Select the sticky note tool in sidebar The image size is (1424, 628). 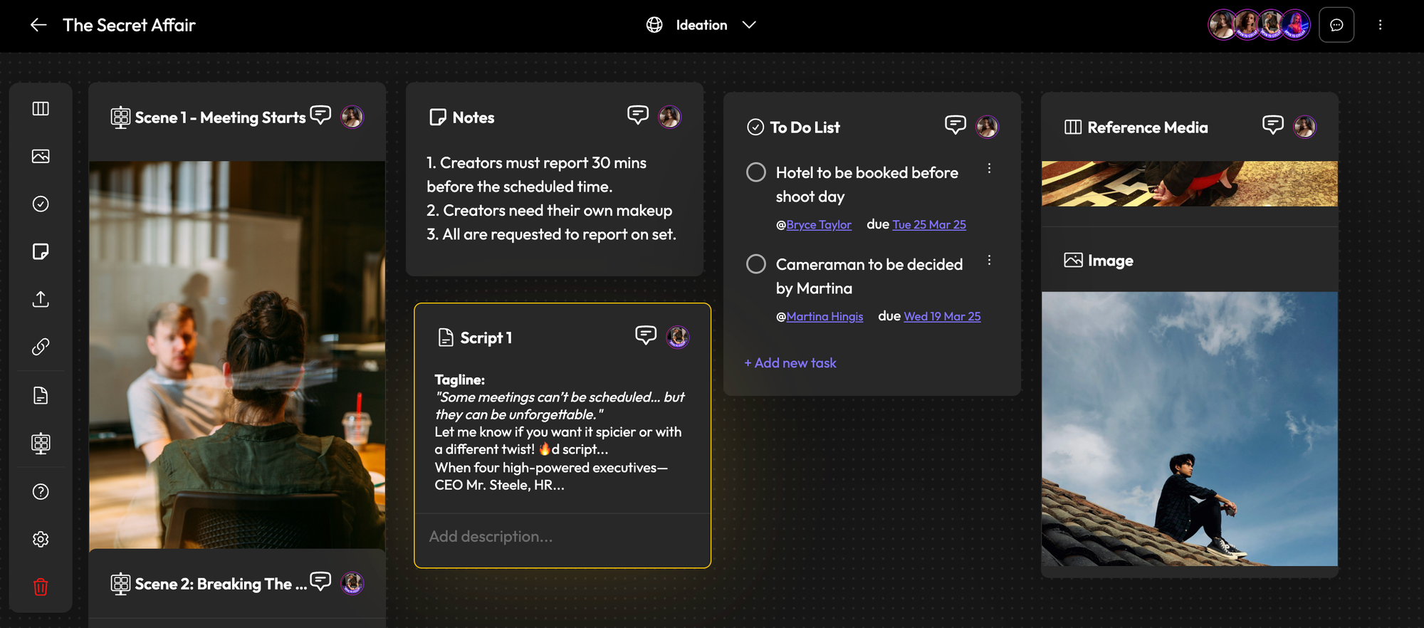point(41,251)
